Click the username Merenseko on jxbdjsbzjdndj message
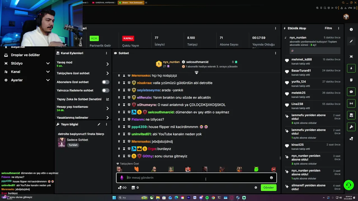Viewport: 358px width, 201px height. click(141, 142)
